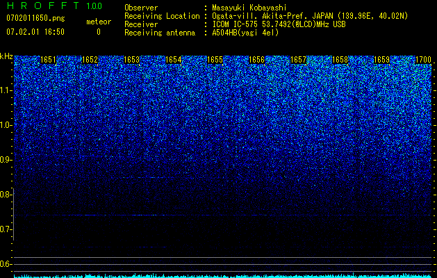
Task: Click the 1651 time marker
Action: 48,60
